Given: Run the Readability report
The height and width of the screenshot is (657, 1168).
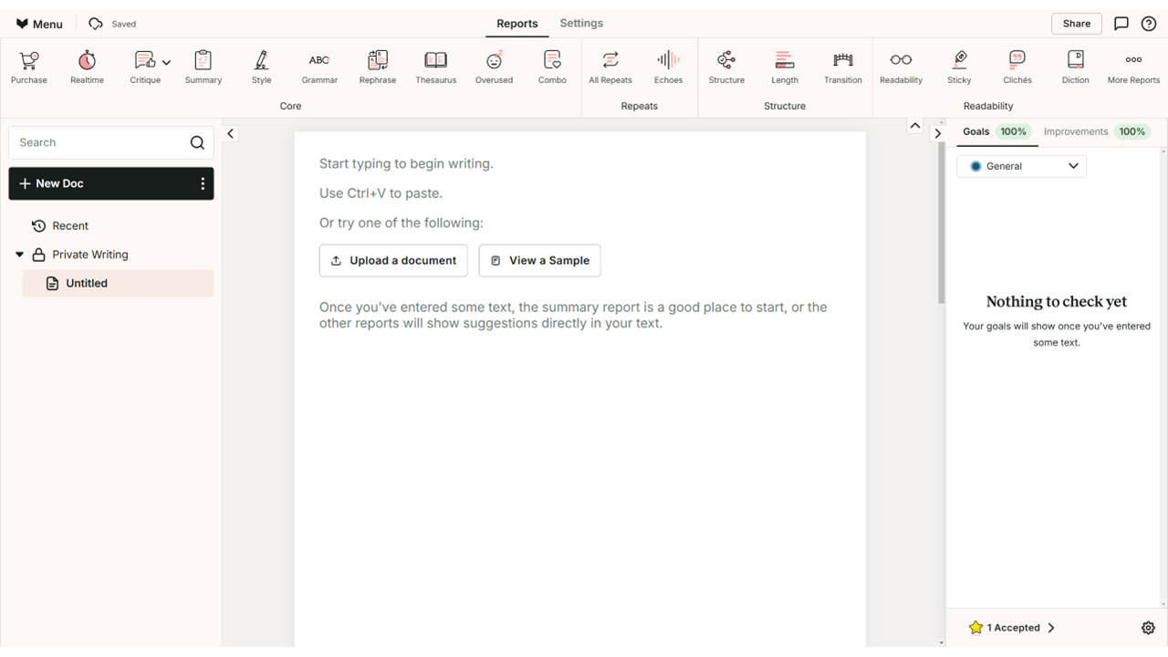Looking at the screenshot, I should tap(901, 68).
